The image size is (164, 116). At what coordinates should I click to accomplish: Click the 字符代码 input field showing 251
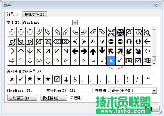(x=81, y=91)
